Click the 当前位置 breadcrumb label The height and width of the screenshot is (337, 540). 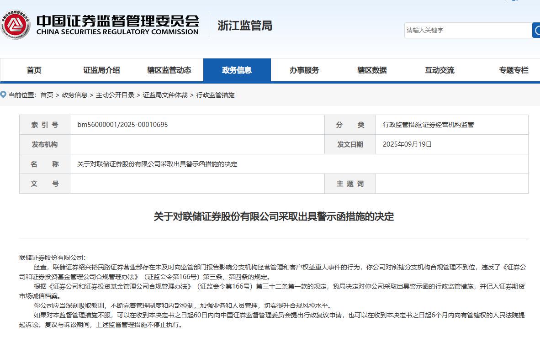[x=22, y=95]
